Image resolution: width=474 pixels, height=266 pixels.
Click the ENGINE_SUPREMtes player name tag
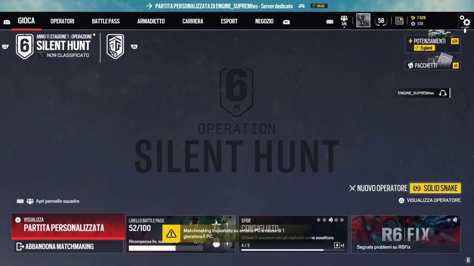416,93
